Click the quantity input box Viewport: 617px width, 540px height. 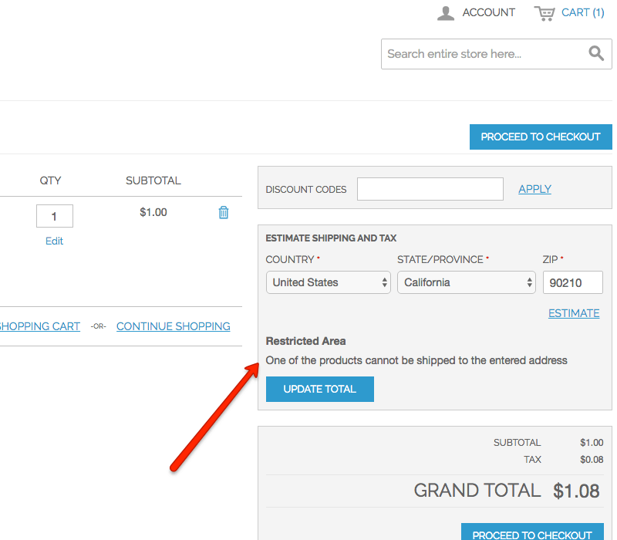(55, 216)
